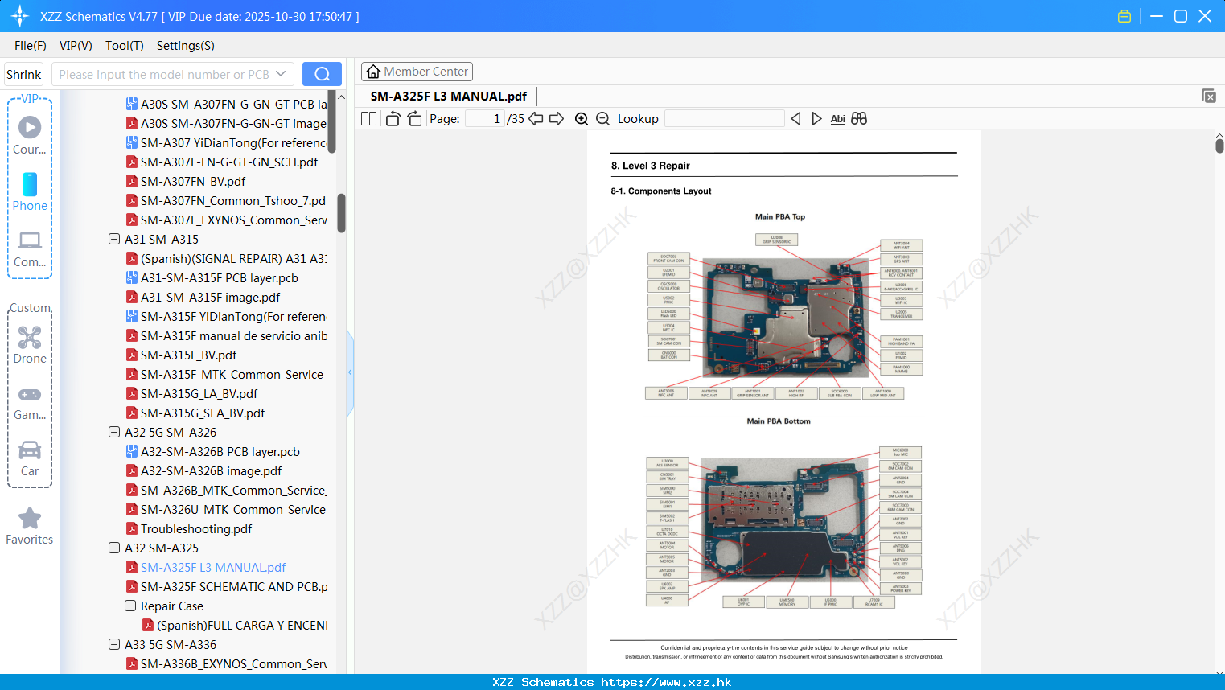Viewport: 1225px width, 690px height.
Task: Rotate the page counterclockwise
Action: (393, 118)
